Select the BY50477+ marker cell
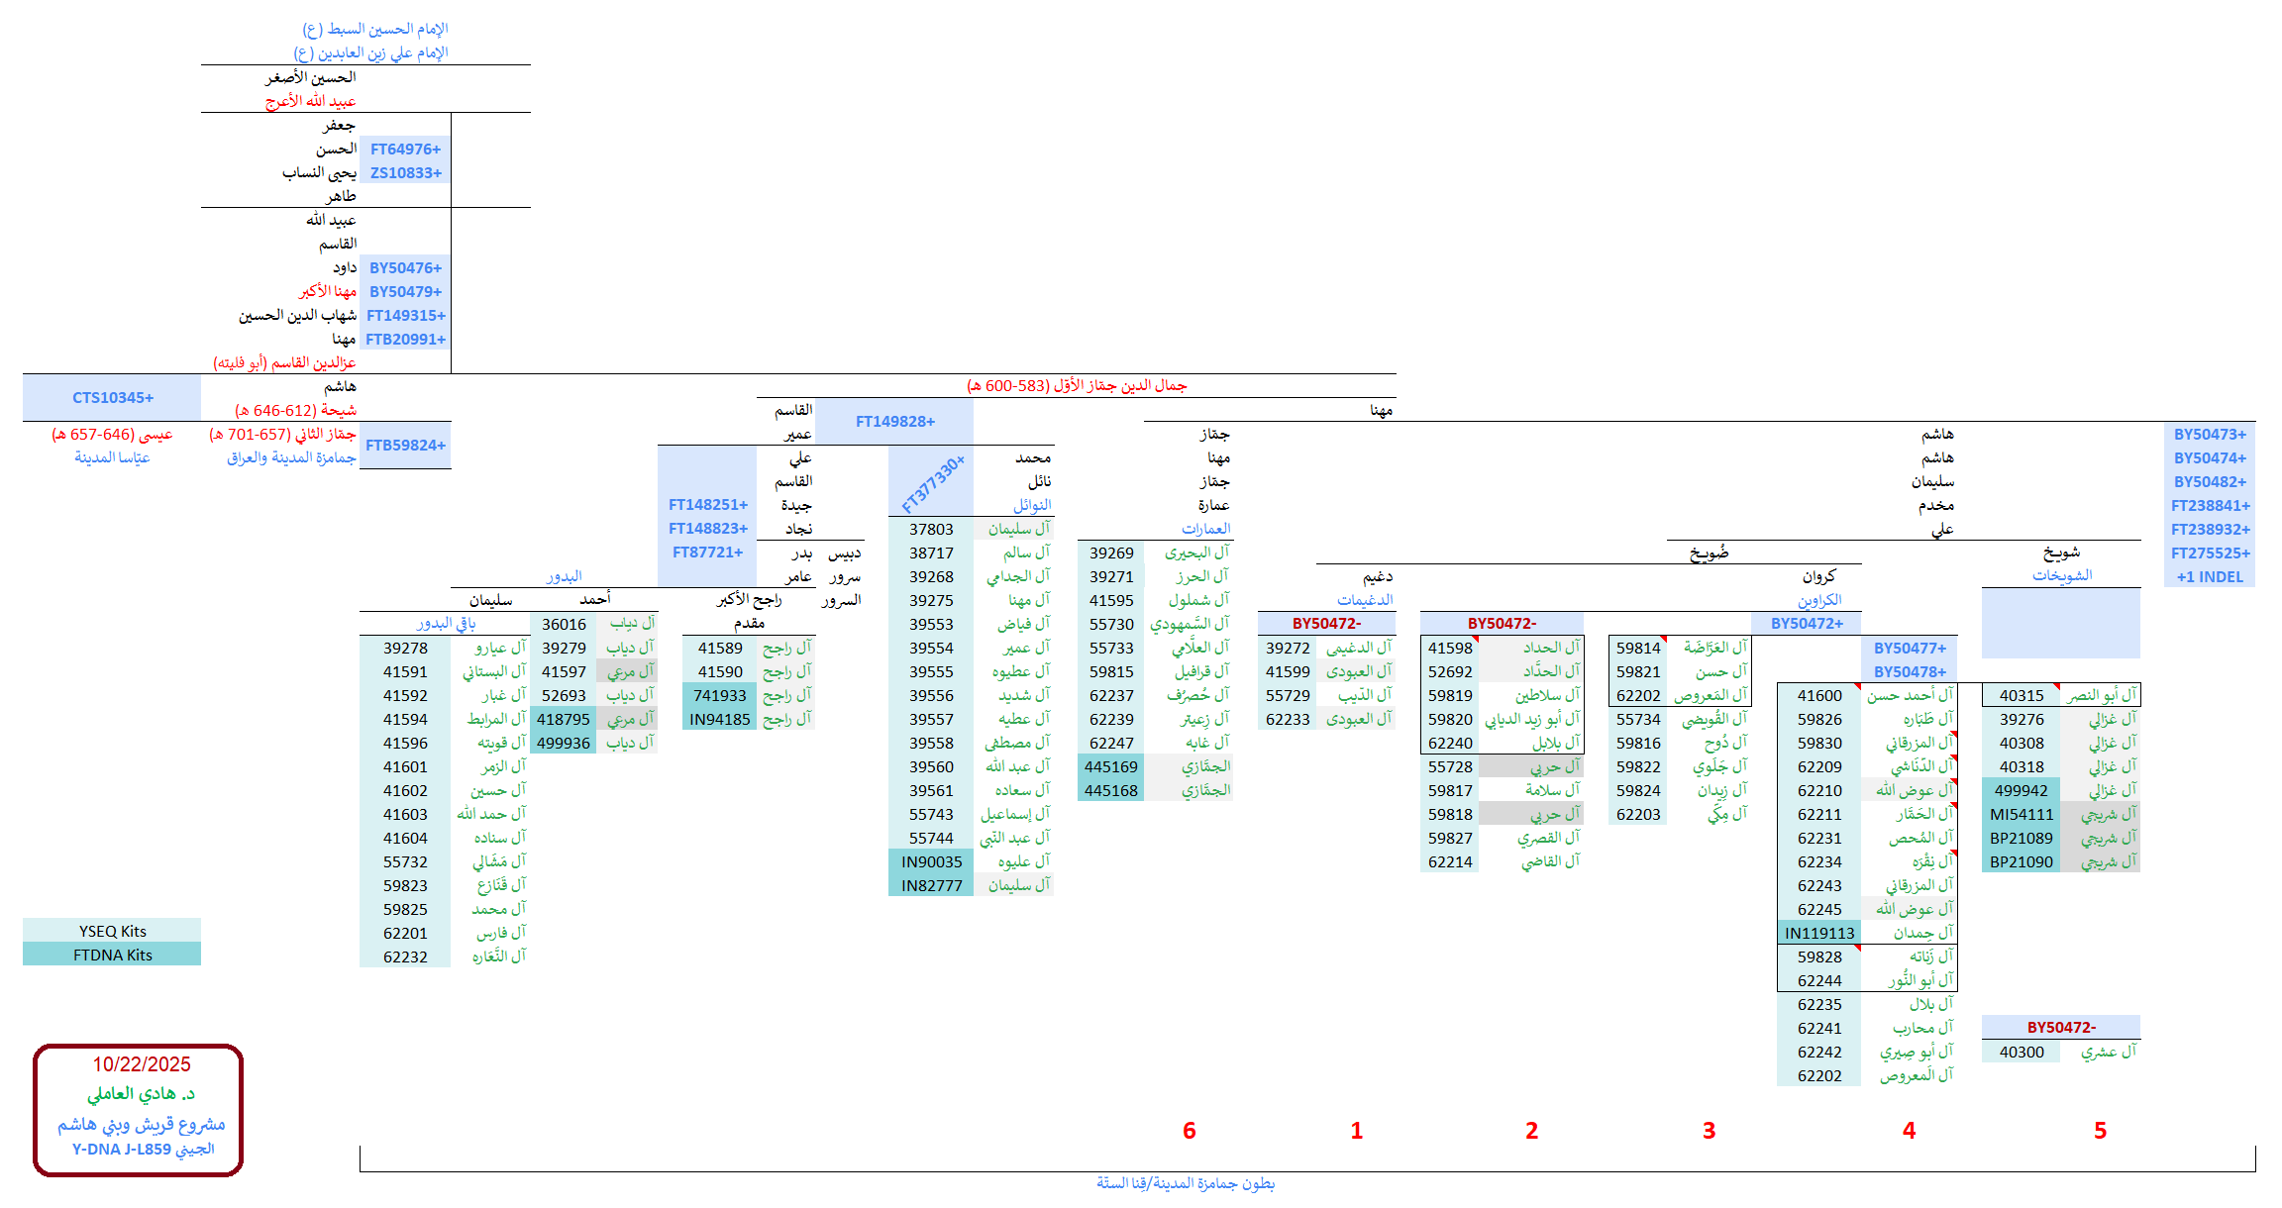 click(x=1909, y=648)
